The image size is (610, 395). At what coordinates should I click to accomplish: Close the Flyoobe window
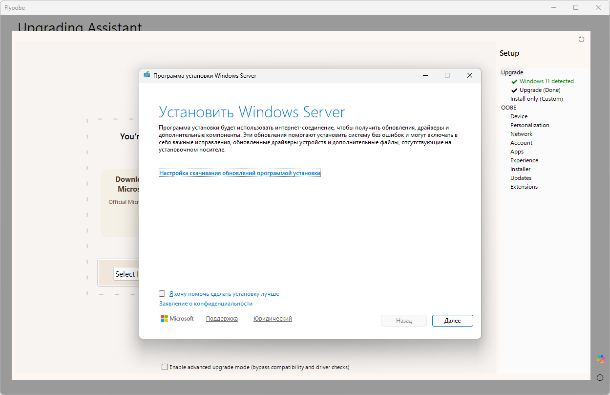tap(598, 7)
